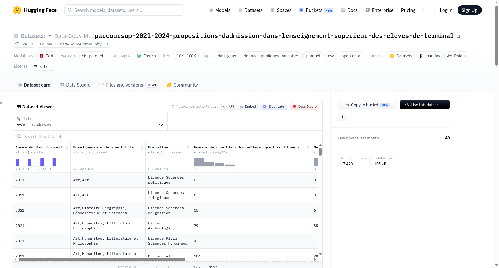
Task: Click the page vertical scrollbar thumb
Action: tap(497, 35)
